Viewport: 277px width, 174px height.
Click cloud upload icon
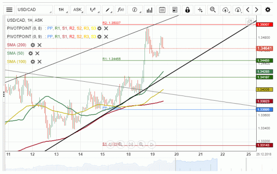pos(225,10)
